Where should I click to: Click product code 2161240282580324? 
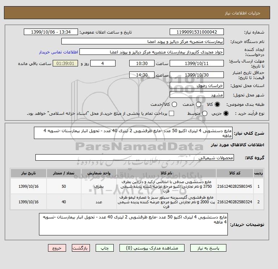pyautogui.click(x=235, y=202)
